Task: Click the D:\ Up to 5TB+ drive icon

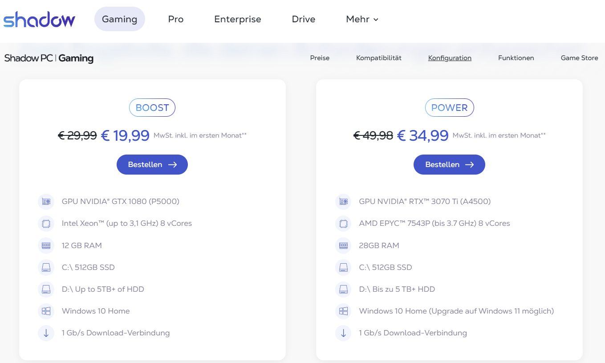Action: click(46, 289)
